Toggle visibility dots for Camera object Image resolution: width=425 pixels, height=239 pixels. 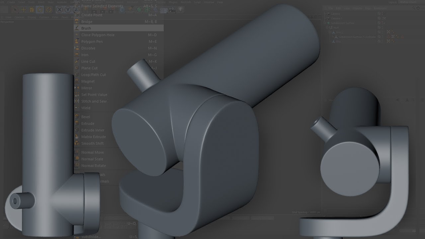point(382,14)
